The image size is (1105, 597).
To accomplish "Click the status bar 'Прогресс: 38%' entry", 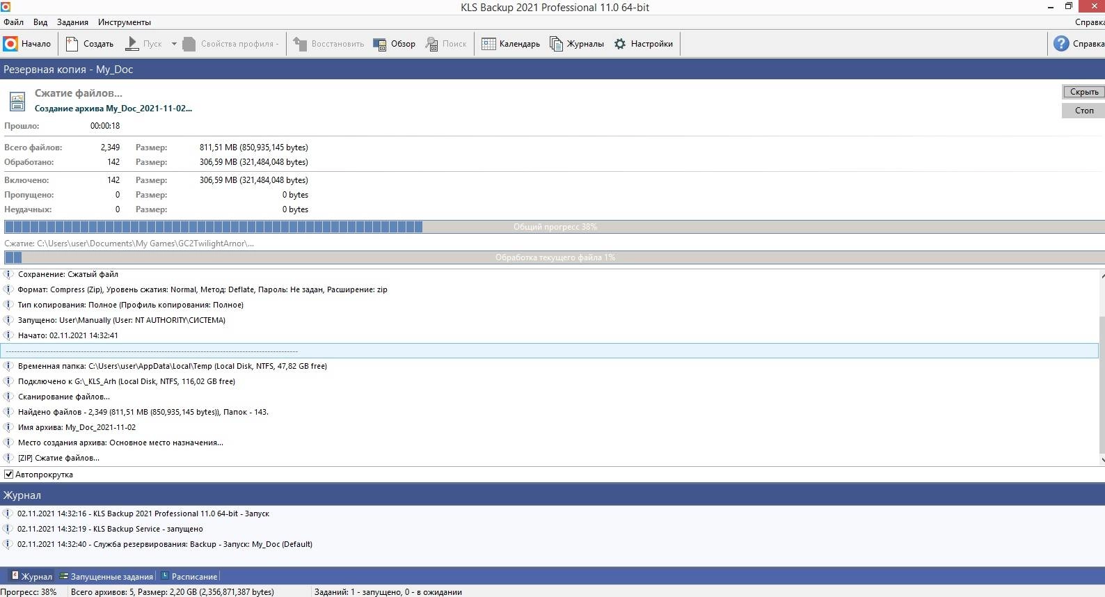I will (29, 592).
